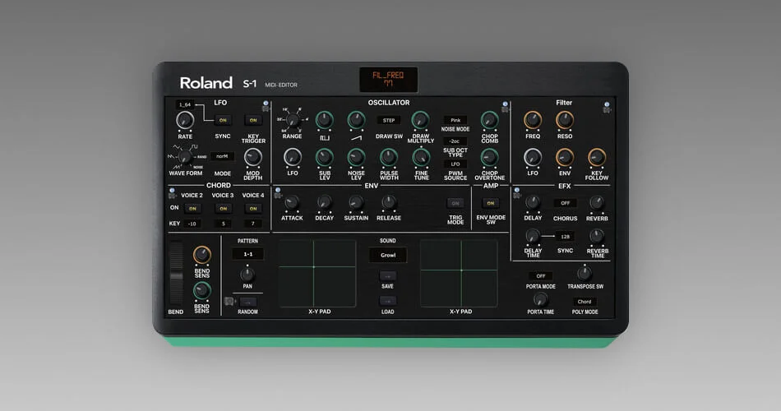Click the randomize icon in the ENV section

pyautogui.click(x=277, y=193)
